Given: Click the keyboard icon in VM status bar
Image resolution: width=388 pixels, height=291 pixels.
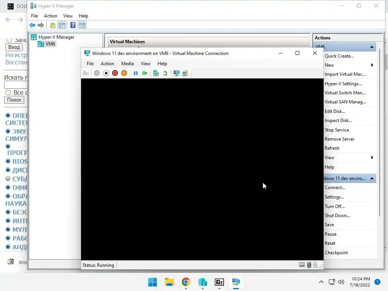Looking at the screenshot, I should click(x=302, y=265).
